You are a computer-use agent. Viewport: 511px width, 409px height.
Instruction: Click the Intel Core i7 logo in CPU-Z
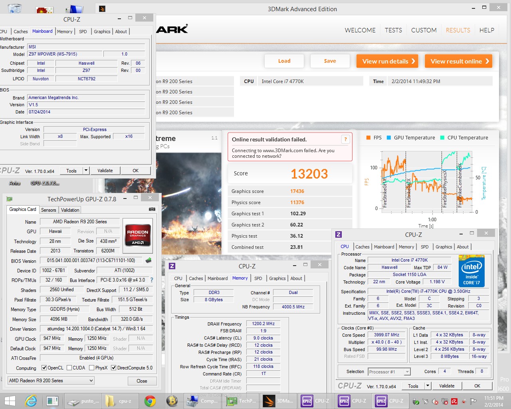(x=471, y=271)
